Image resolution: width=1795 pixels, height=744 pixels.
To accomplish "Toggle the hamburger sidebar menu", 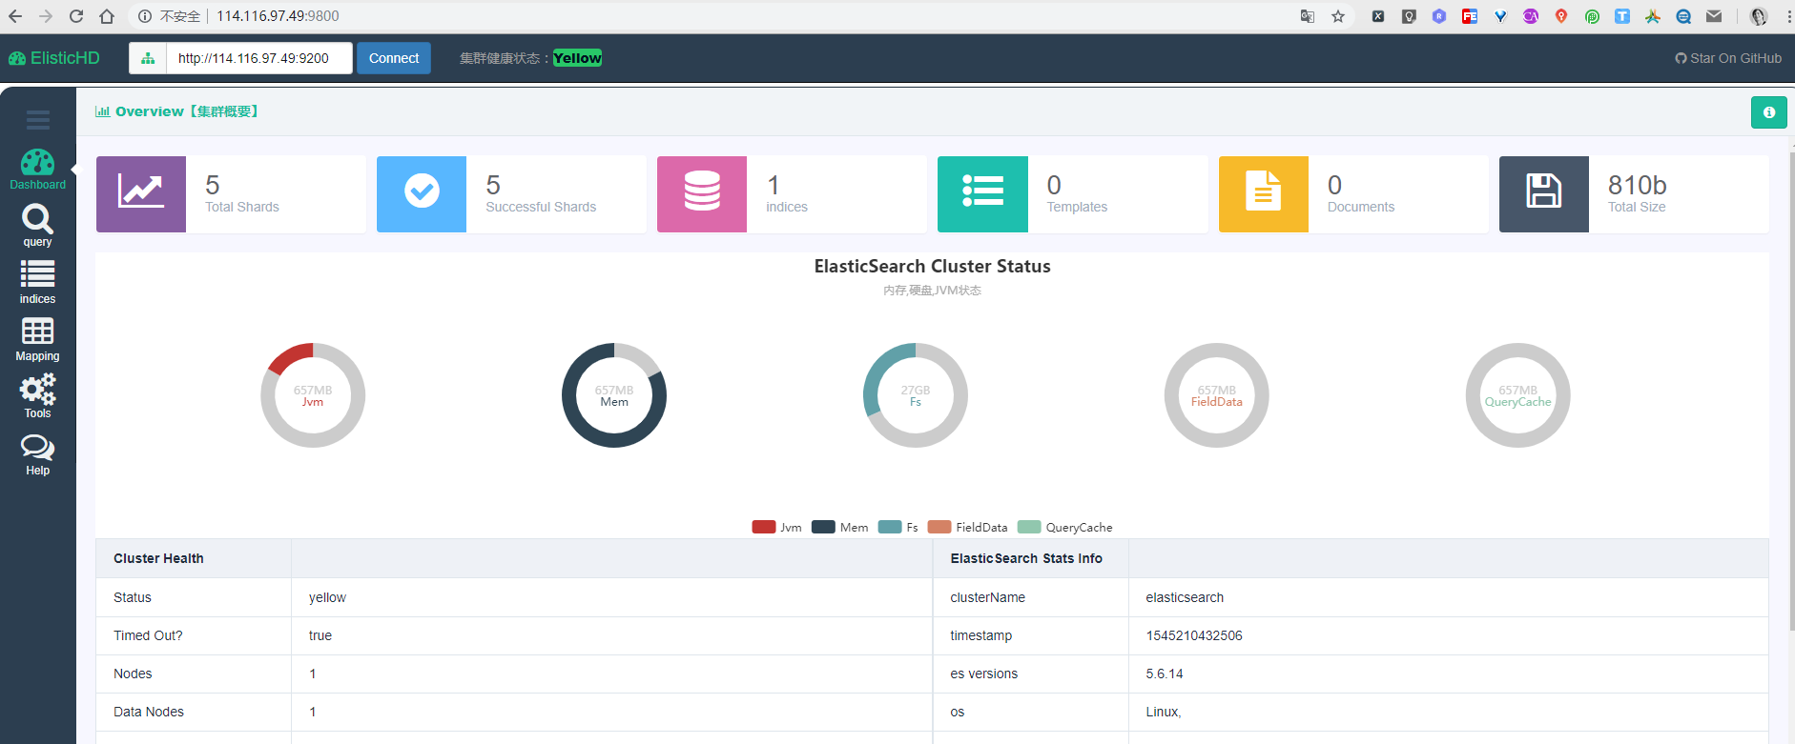I will (38, 120).
